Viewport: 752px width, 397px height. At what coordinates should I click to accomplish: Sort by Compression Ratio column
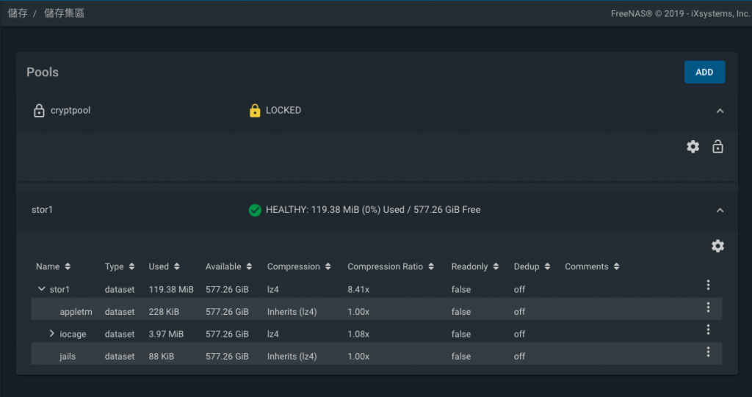tap(391, 266)
